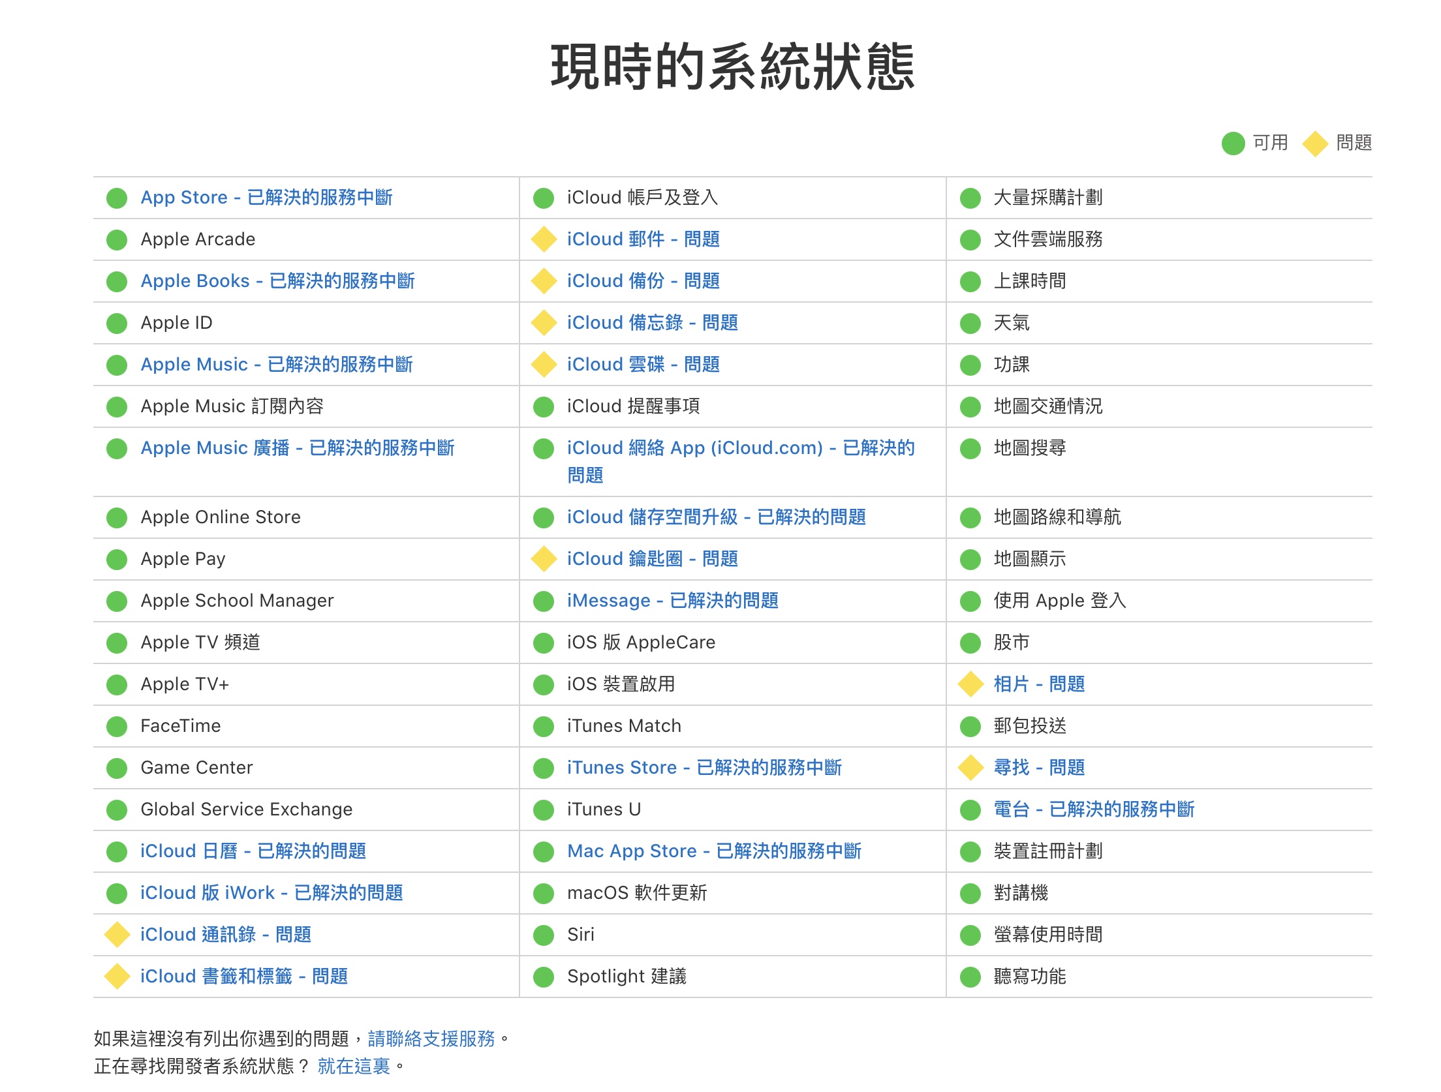Open iCloud 備份 issue link
The height and width of the screenshot is (1092, 1441).
tap(643, 281)
